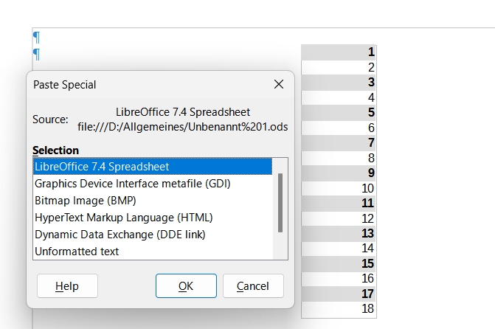Close the Paste Special dialog
This screenshot has width=495, height=329.
(279, 84)
